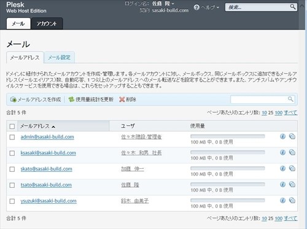Image resolution: width=307 pixels, height=229 pixels.
Task: Switch to the メール main tab
Action: click(x=18, y=23)
